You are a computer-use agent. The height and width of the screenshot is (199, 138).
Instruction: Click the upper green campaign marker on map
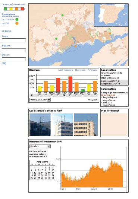tap(62, 15)
